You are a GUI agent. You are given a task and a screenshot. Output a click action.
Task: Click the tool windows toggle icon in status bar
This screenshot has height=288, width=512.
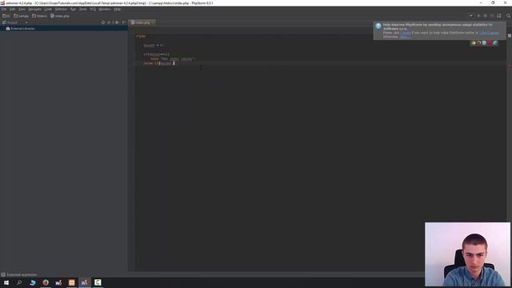point(3,274)
